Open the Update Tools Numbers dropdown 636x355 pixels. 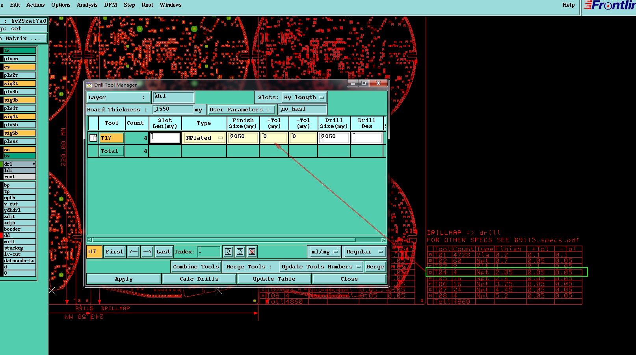click(321, 266)
